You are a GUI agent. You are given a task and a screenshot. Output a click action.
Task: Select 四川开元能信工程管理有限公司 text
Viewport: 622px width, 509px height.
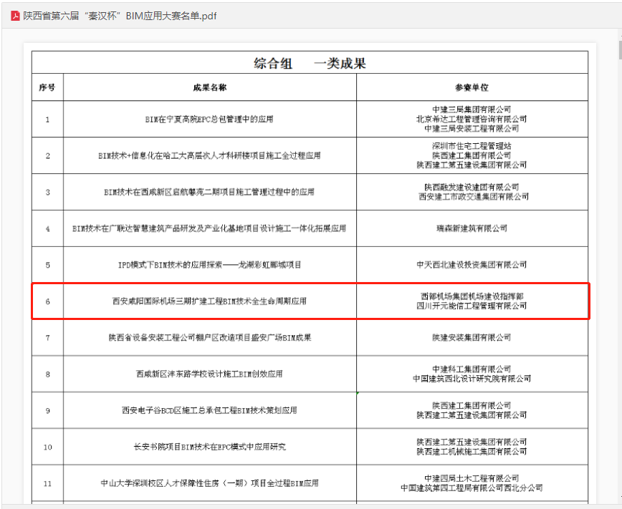click(x=472, y=306)
